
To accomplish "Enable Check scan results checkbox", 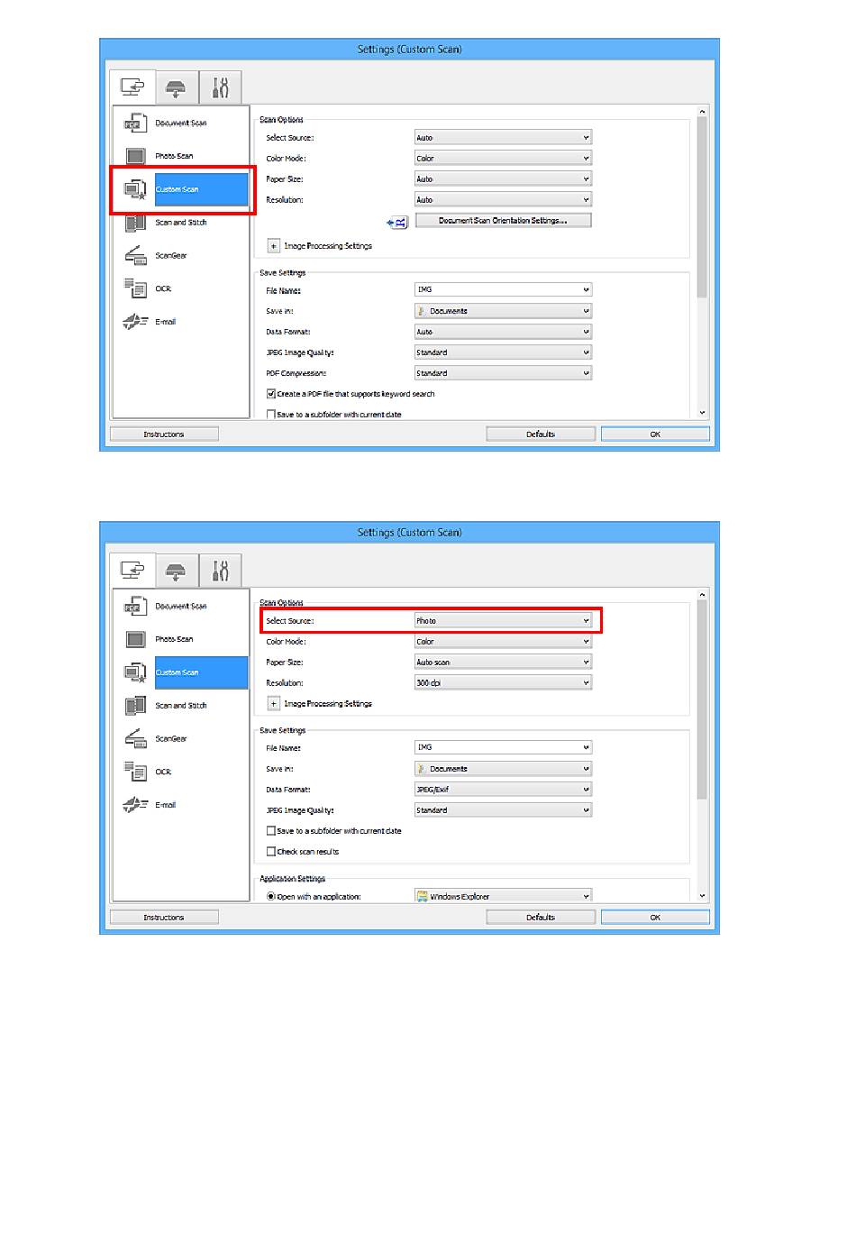I will click(x=271, y=852).
